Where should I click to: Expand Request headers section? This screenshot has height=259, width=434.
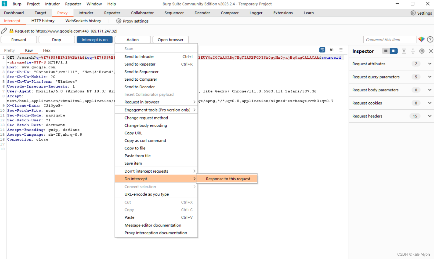pos(430,116)
